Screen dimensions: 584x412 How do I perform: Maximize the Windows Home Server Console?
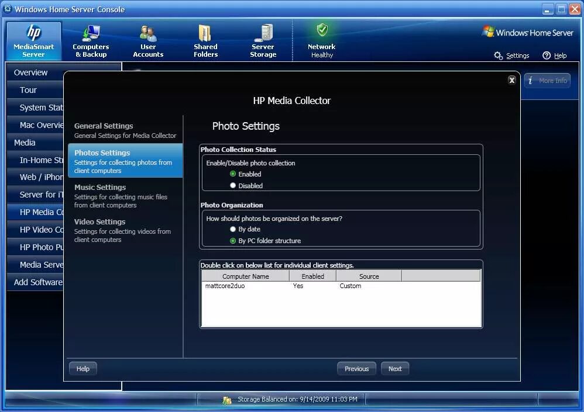pos(561,9)
